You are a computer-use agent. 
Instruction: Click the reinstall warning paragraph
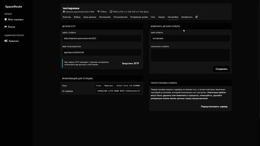pos(188,94)
